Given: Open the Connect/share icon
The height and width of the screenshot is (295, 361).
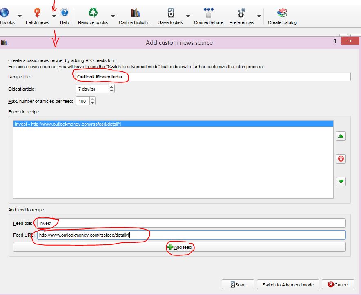Looking at the screenshot, I should pyautogui.click(x=209, y=12).
